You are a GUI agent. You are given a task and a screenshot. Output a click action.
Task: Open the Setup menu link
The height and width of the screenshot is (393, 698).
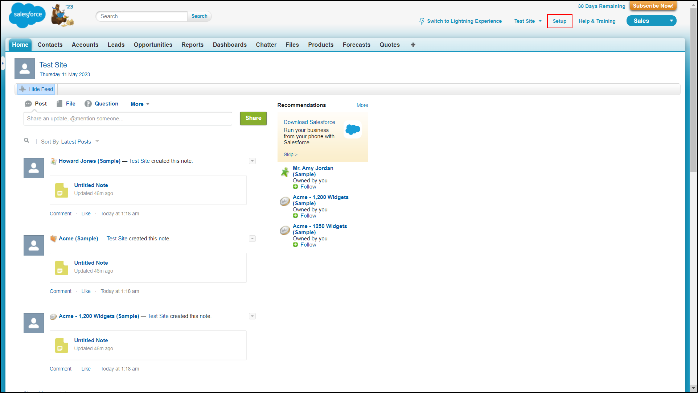point(559,21)
